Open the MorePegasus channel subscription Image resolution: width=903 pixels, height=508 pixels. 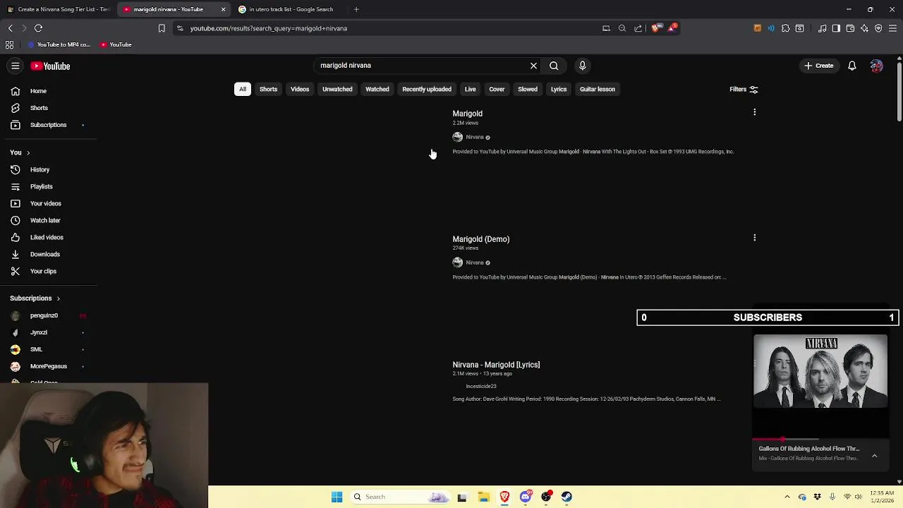tap(48, 366)
